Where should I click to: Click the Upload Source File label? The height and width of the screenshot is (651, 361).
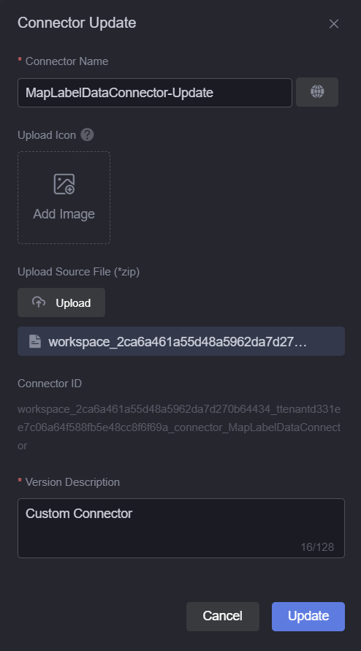pos(78,272)
